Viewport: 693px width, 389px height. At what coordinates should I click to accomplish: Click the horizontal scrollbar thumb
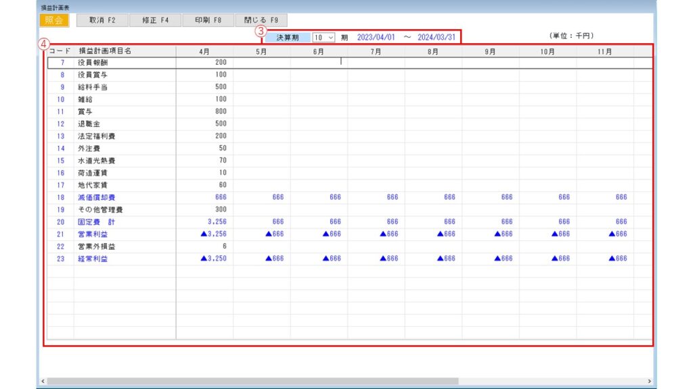253,381
